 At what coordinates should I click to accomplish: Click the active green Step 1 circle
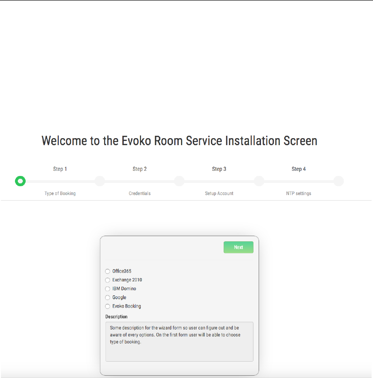(20, 181)
